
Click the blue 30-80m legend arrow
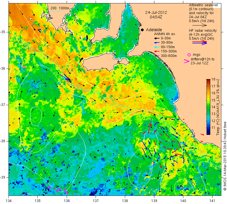click(x=157, y=43)
